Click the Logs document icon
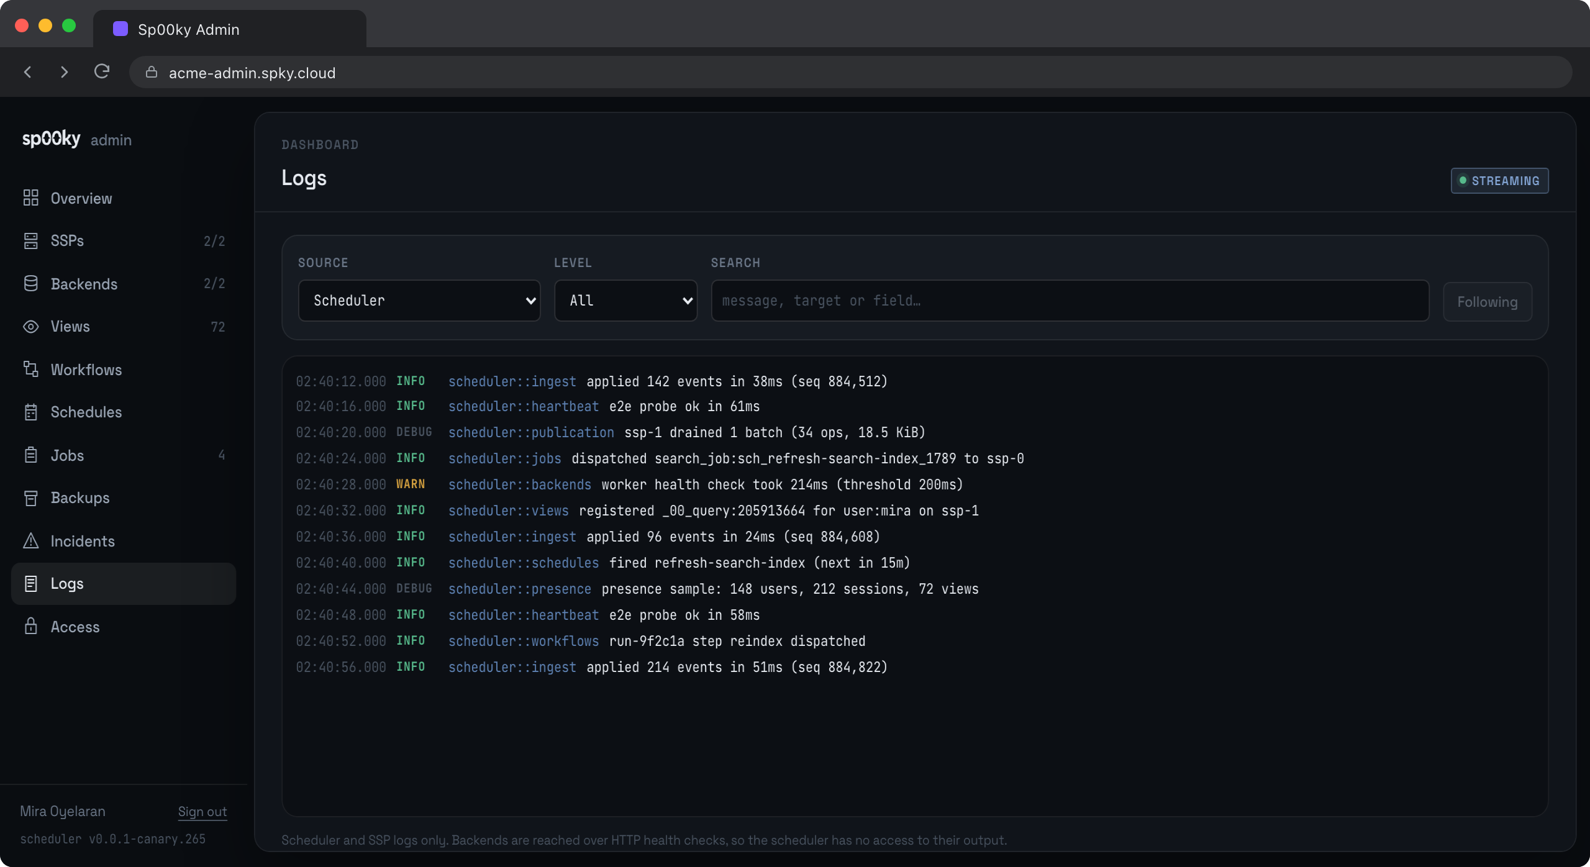 tap(30, 584)
